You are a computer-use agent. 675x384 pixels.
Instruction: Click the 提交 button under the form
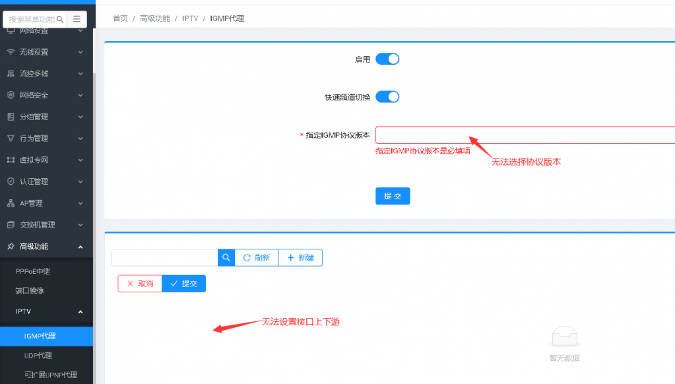click(393, 196)
